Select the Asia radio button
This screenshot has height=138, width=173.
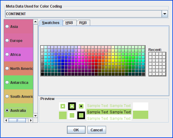click(7, 26)
